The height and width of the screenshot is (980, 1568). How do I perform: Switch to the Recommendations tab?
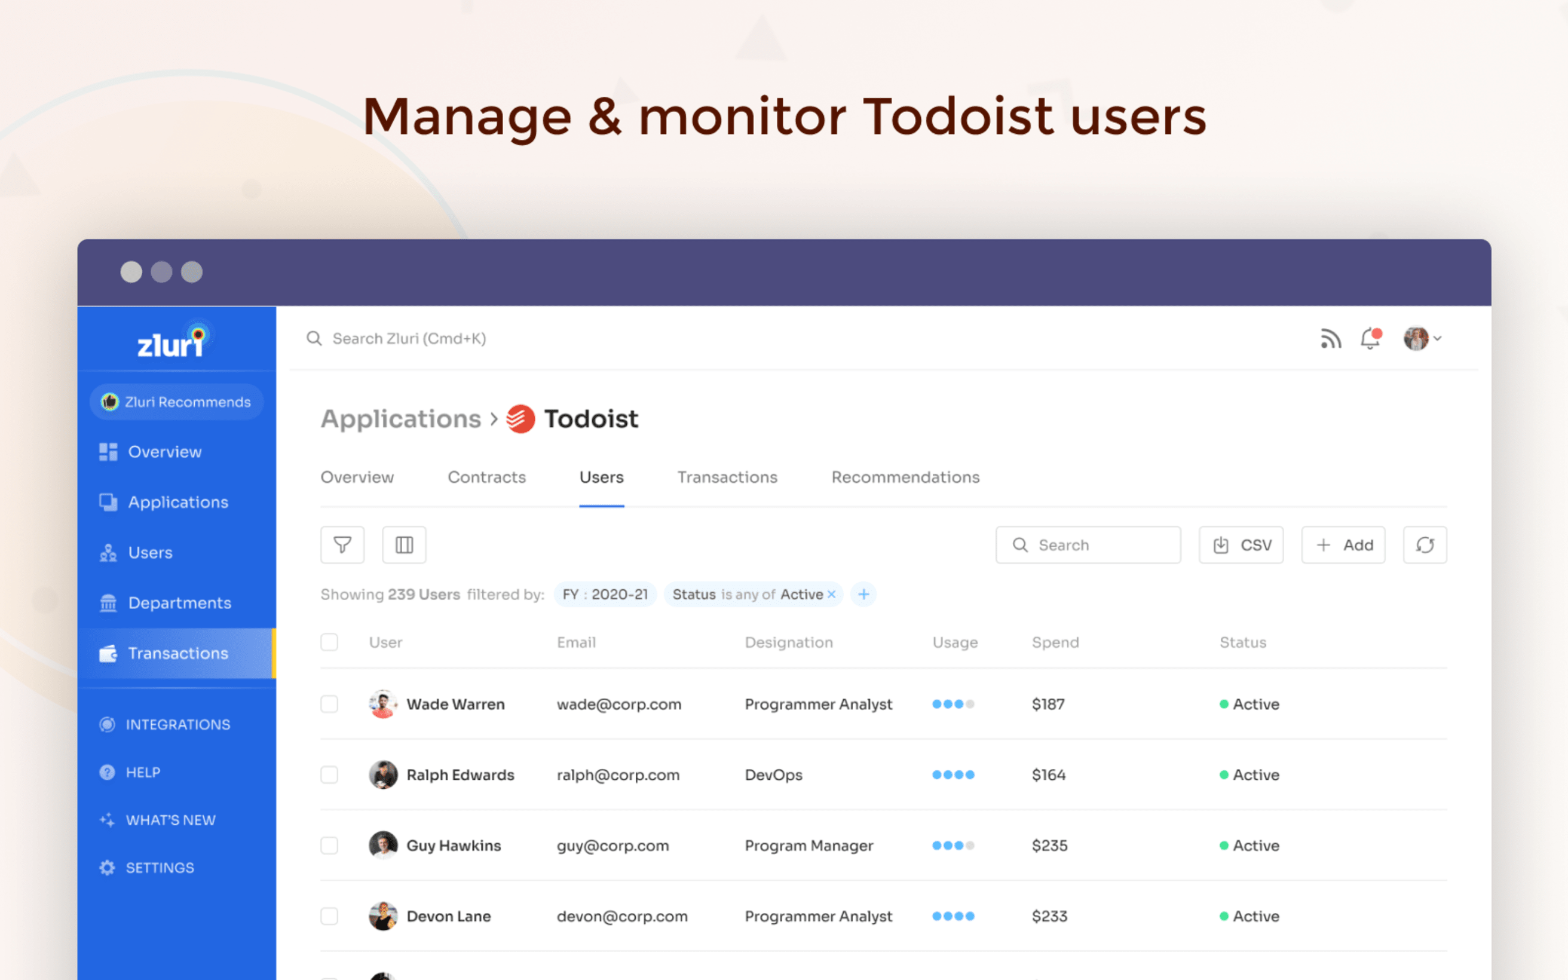click(903, 477)
